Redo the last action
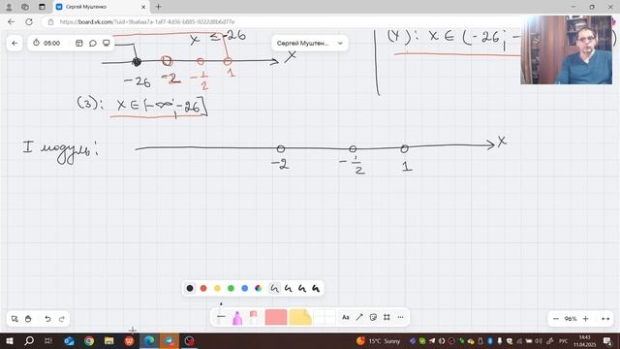The width and height of the screenshot is (620, 349). pos(62,319)
